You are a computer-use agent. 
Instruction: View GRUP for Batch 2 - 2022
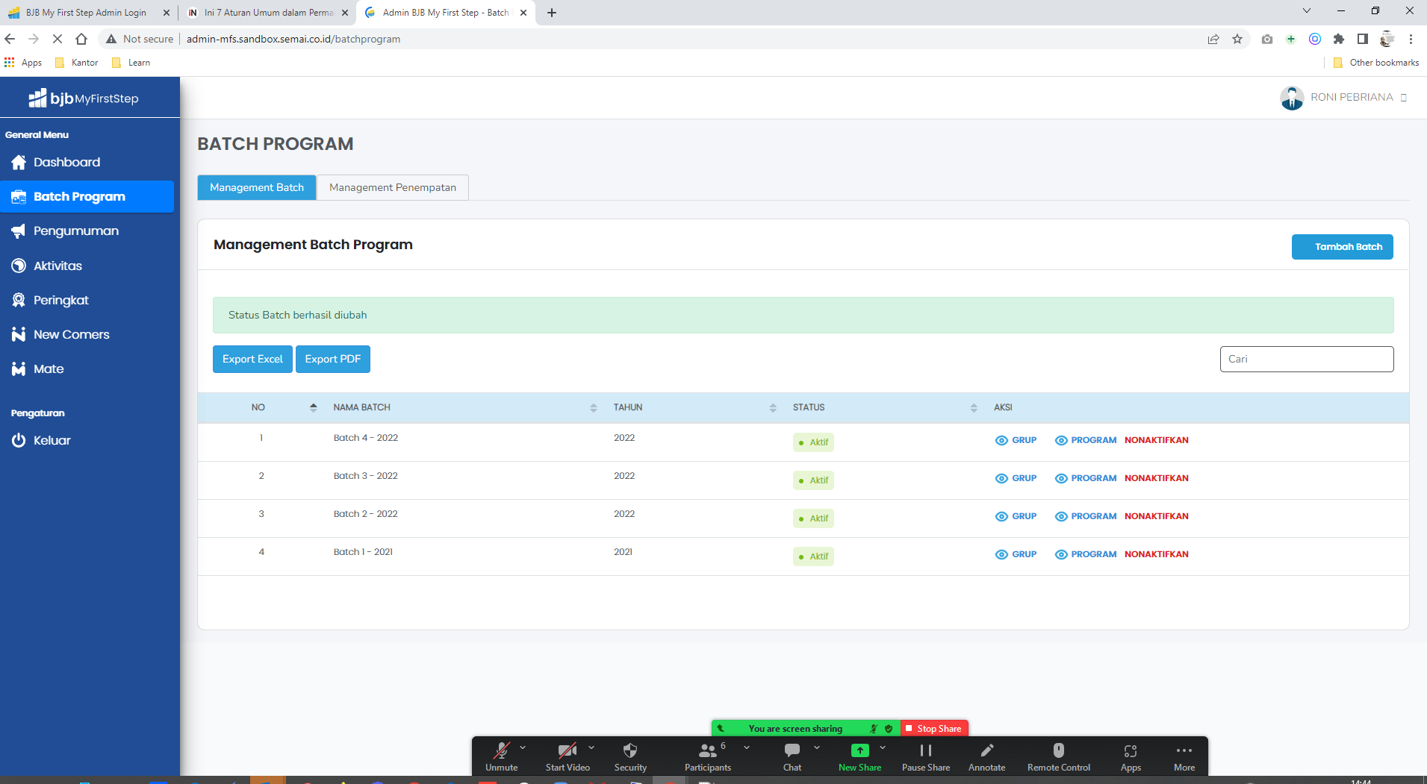click(1016, 516)
